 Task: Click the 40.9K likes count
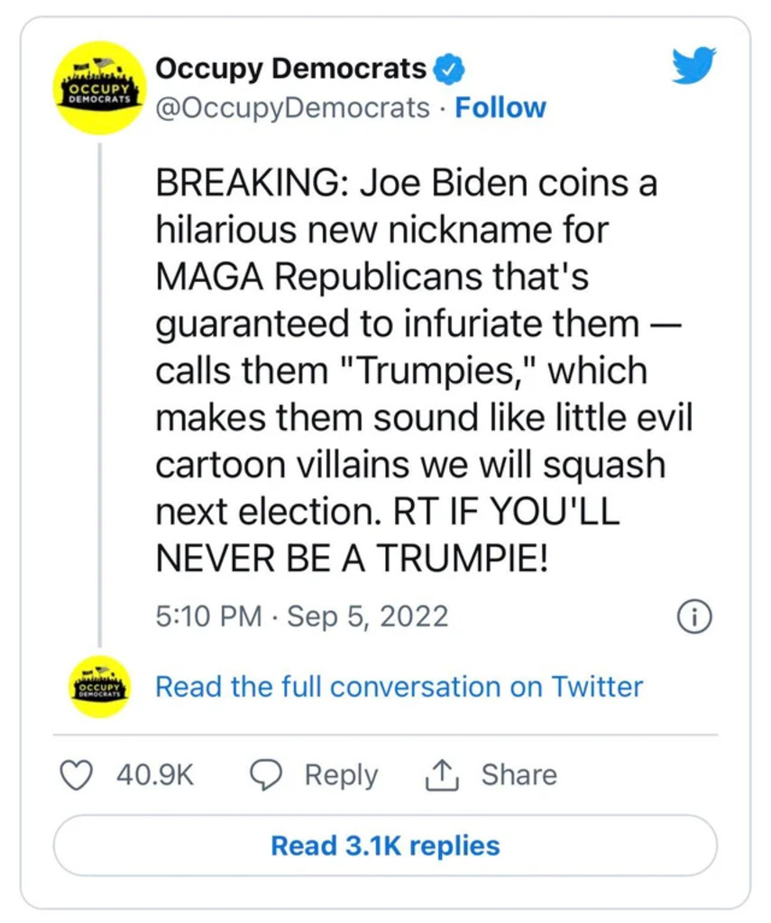155,775
